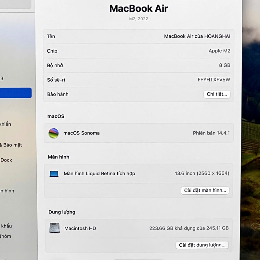Click the Màn hình Liquid Retina tích hợp label
Screen dimensions: 260x260
pyautogui.click(x=99, y=174)
